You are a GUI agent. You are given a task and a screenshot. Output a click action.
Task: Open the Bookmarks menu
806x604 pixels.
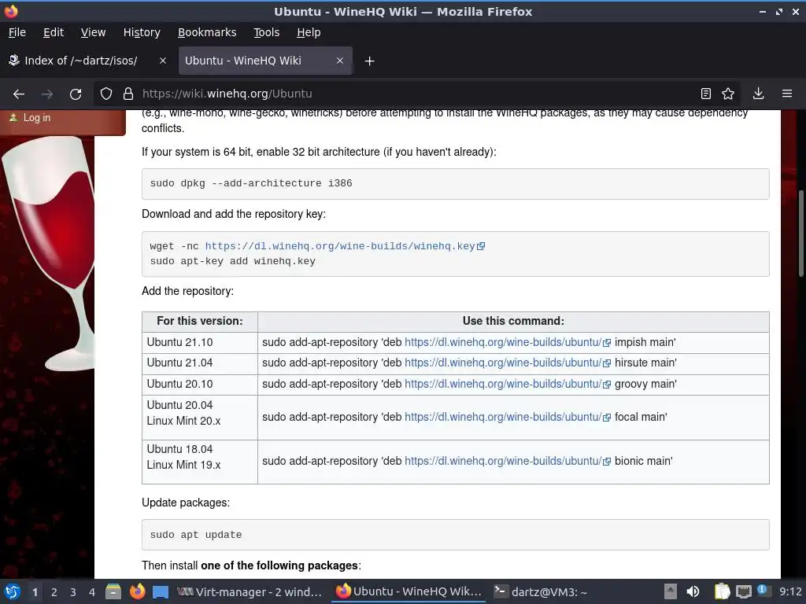click(207, 32)
